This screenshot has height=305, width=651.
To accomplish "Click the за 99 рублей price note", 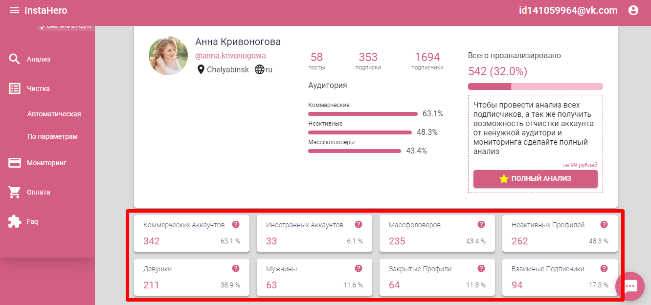I will pos(580,165).
